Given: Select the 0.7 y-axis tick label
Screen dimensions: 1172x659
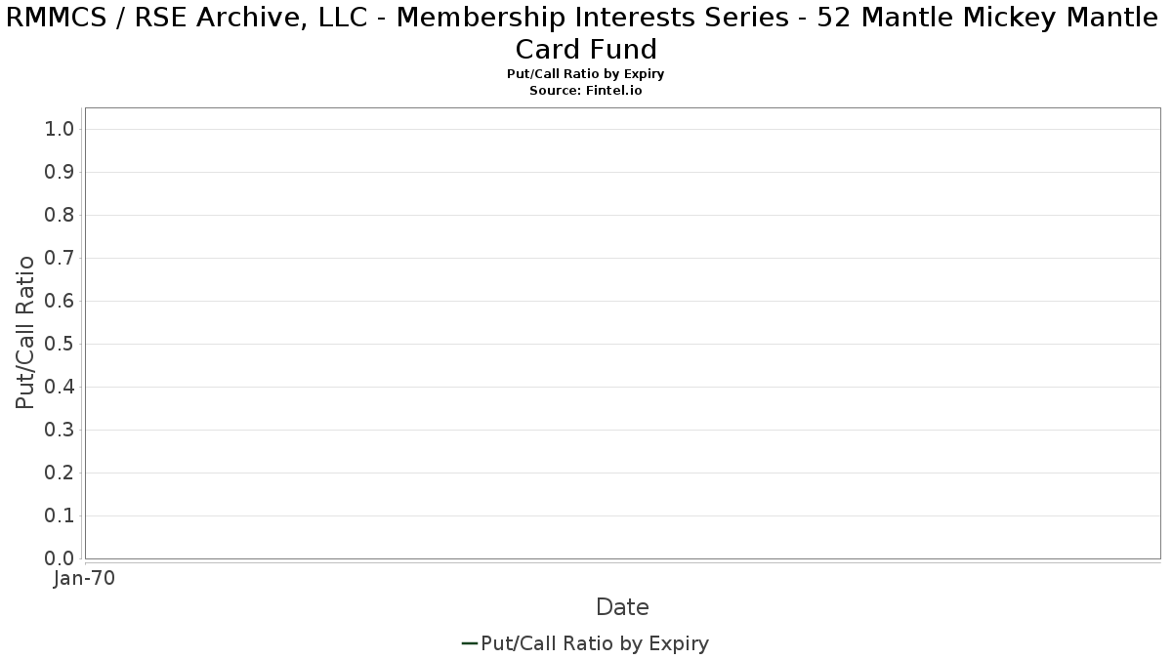Looking at the screenshot, I should point(60,259).
